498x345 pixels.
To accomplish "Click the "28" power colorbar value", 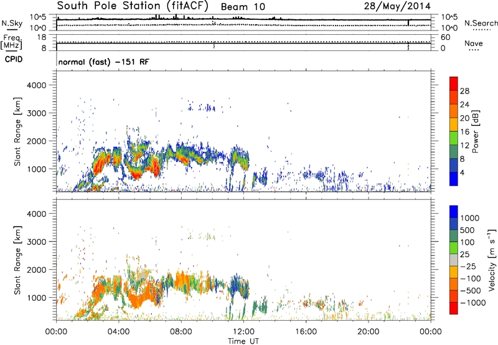I will [x=464, y=91].
